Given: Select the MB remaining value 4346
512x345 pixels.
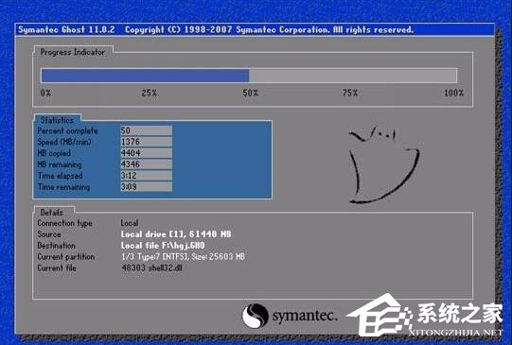Looking at the screenshot, I should [x=147, y=164].
